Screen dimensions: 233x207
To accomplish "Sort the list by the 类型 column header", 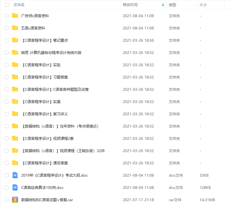I will coord(173,5).
